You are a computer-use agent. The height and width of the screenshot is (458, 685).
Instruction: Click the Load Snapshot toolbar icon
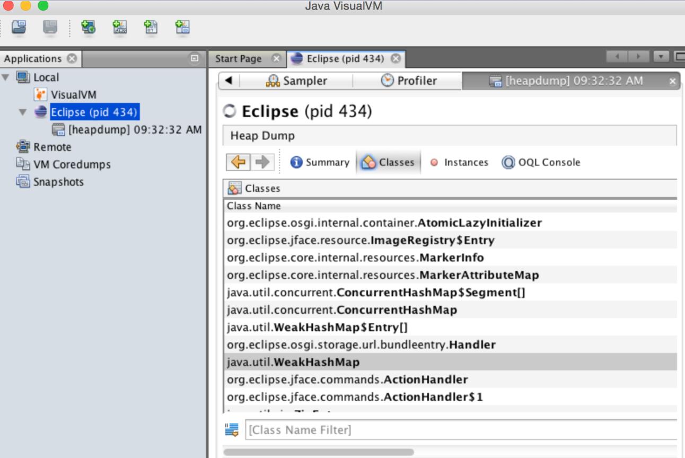pyautogui.click(x=19, y=27)
